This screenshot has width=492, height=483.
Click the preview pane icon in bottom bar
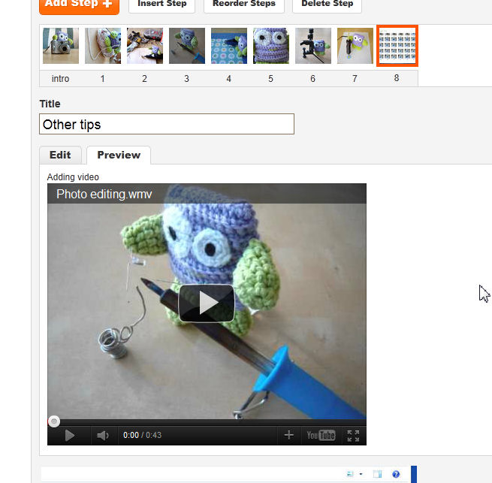pyautogui.click(x=378, y=474)
